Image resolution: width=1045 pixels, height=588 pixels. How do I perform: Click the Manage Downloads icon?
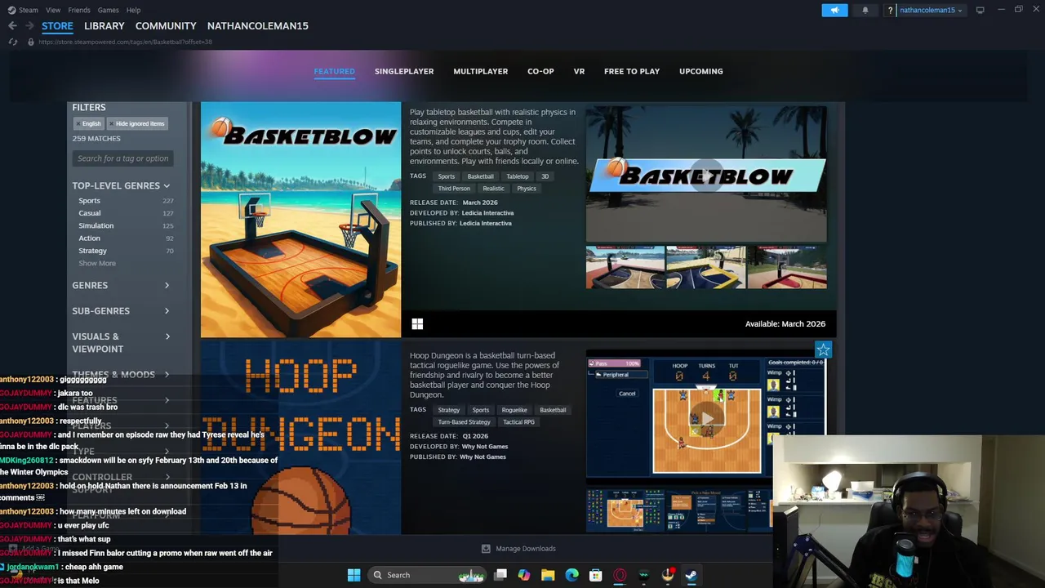486,549
